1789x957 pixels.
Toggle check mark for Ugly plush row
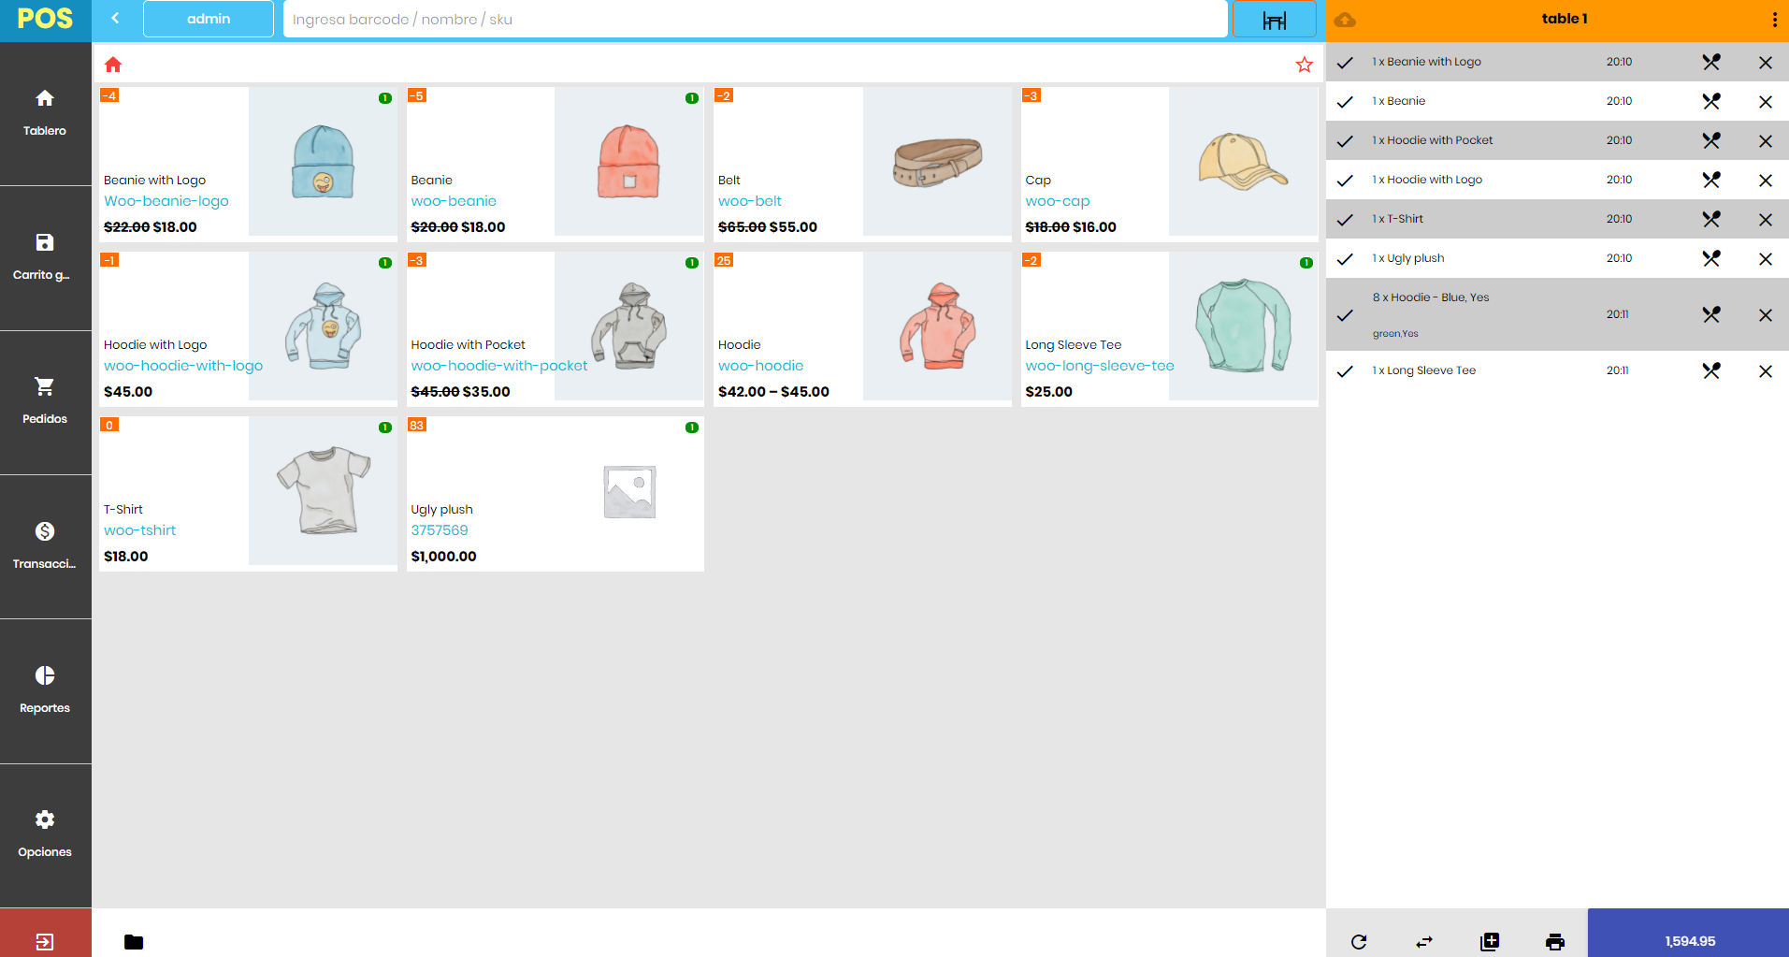[1345, 259]
